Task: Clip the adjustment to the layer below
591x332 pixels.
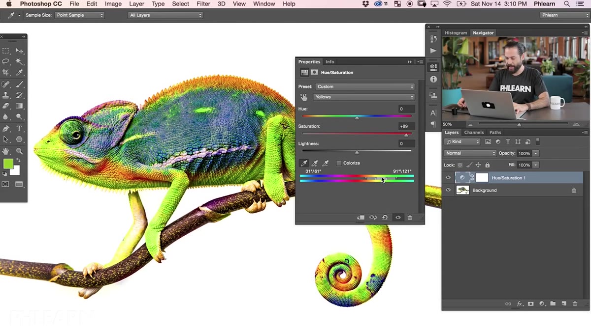Action: [x=361, y=218]
